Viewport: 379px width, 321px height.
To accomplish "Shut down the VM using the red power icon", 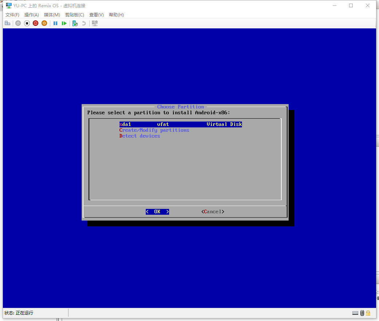I will tap(35, 23).
